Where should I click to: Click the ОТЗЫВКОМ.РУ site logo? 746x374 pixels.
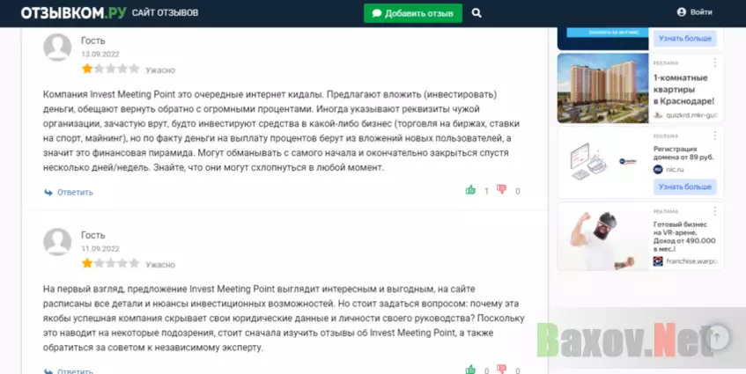coord(73,13)
